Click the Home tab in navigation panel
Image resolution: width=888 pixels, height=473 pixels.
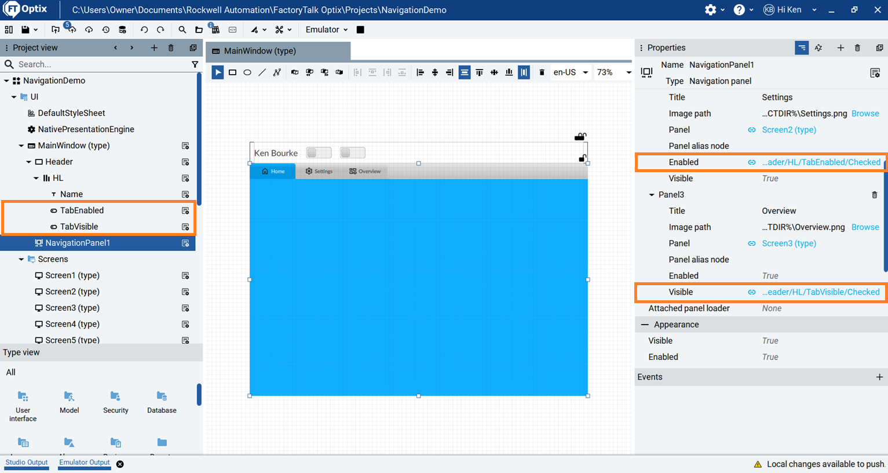273,171
